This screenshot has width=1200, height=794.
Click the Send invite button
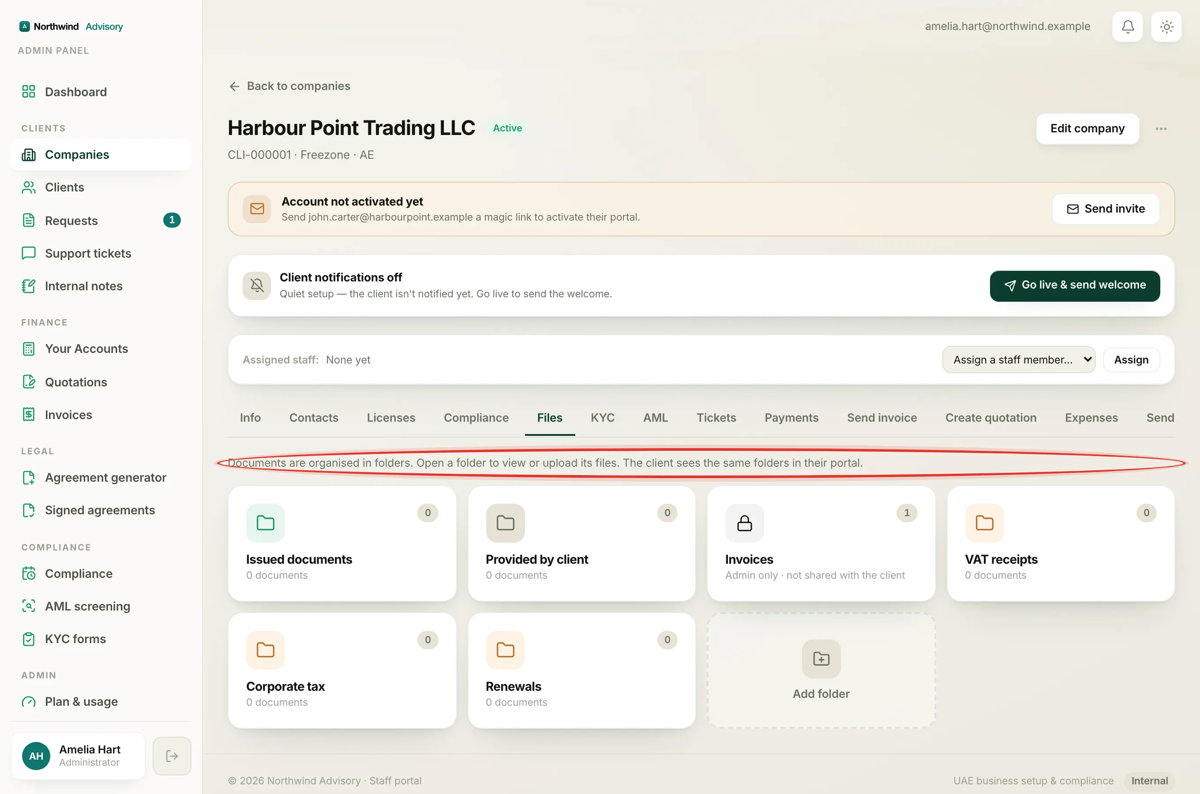click(x=1105, y=209)
